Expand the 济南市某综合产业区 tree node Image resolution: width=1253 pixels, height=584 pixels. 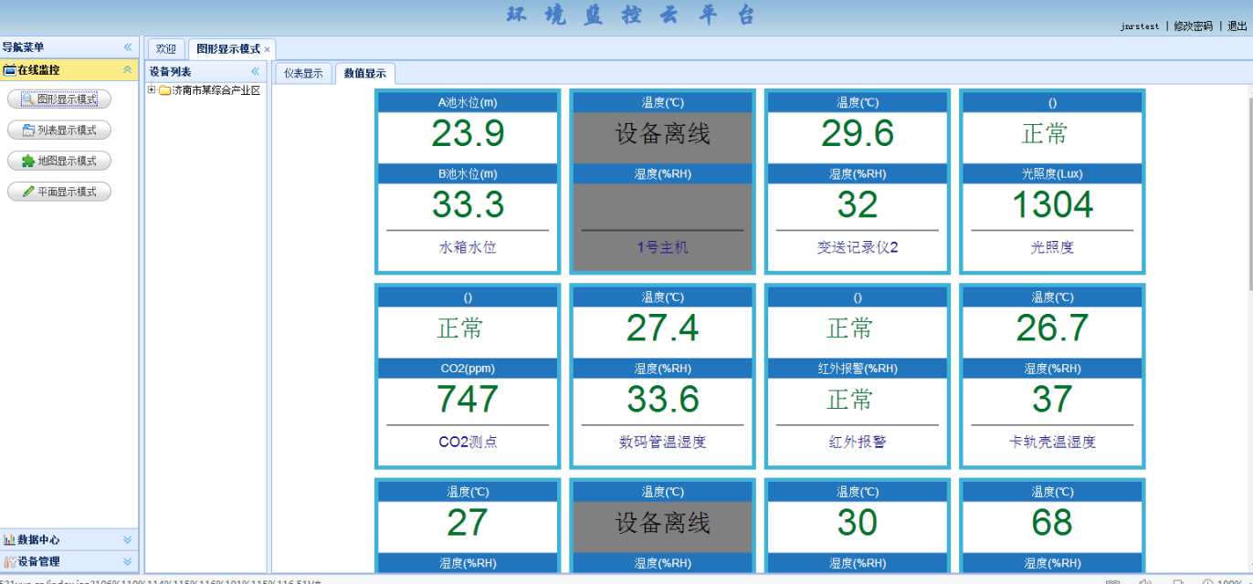[x=151, y=90]
